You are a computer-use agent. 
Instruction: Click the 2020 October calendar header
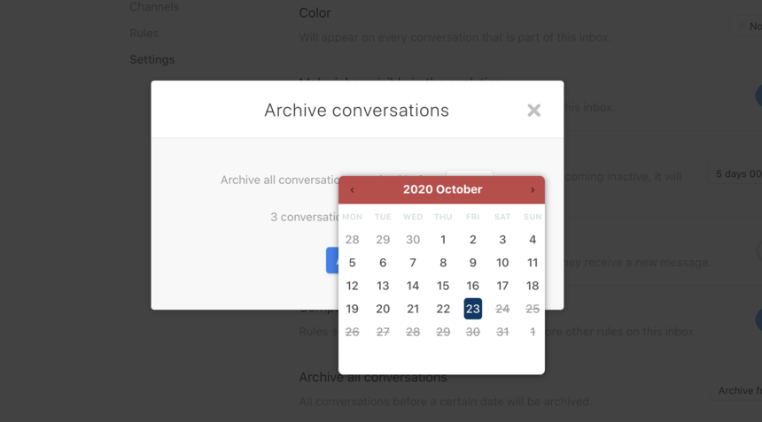442,189
